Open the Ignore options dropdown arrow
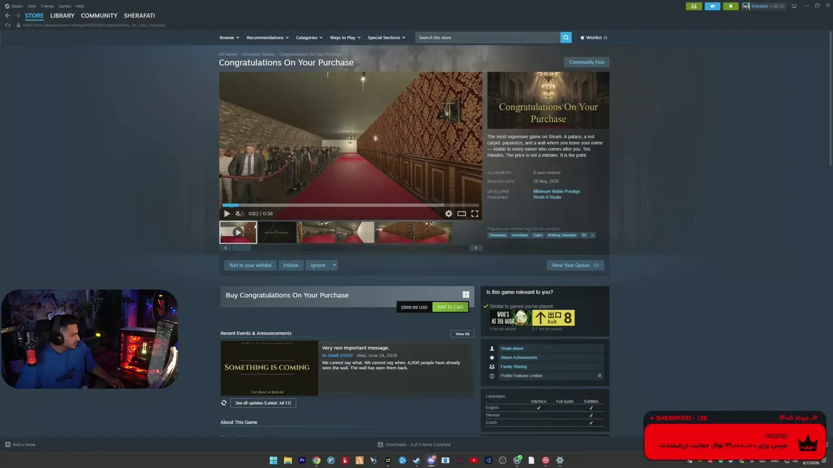Screen dimensions: 833x468 click(x=335, y=265)
